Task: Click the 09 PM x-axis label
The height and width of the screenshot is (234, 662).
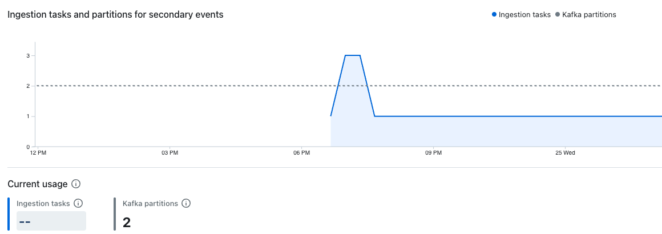Action: click(x=433, y=153)
